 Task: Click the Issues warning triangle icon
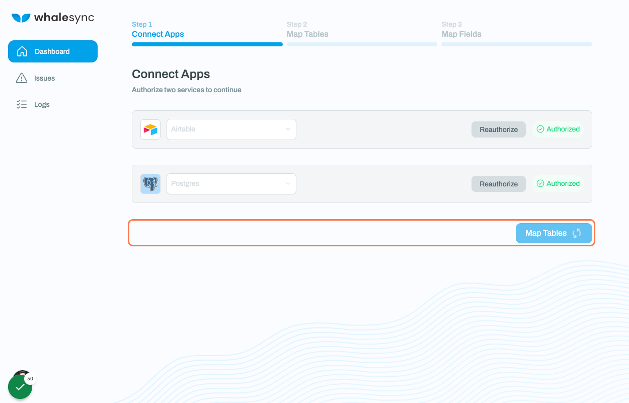(x=22, y=78)
